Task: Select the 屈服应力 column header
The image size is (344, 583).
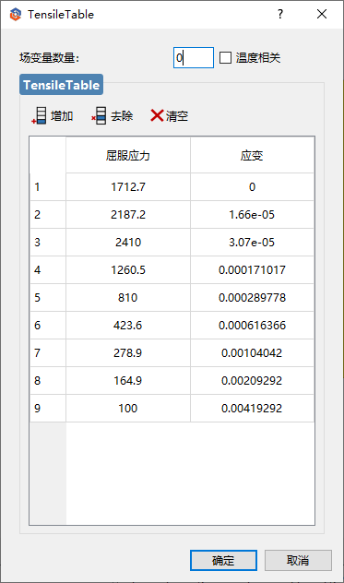Action: [x=128, y=155]
